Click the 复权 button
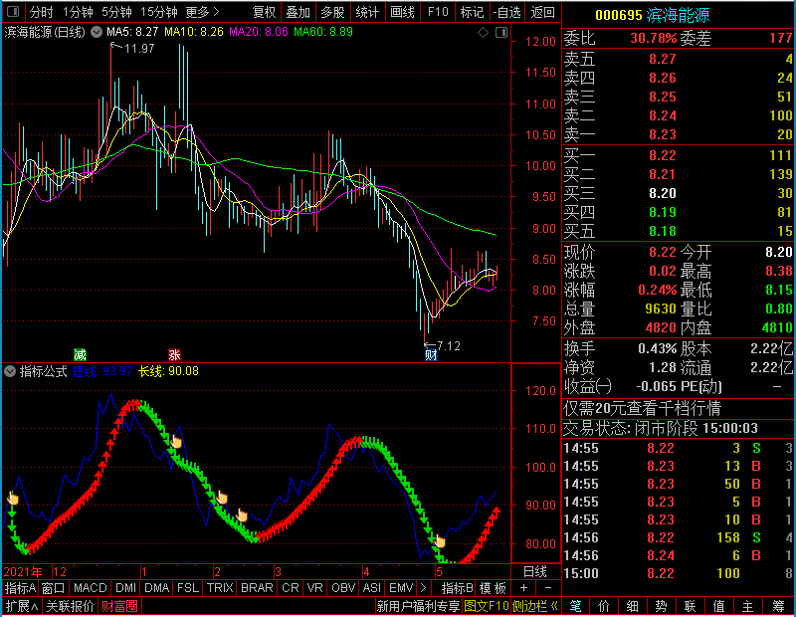The height and width of the screenshot is (617, 796). pyautogui.click(x=264, y=12)
